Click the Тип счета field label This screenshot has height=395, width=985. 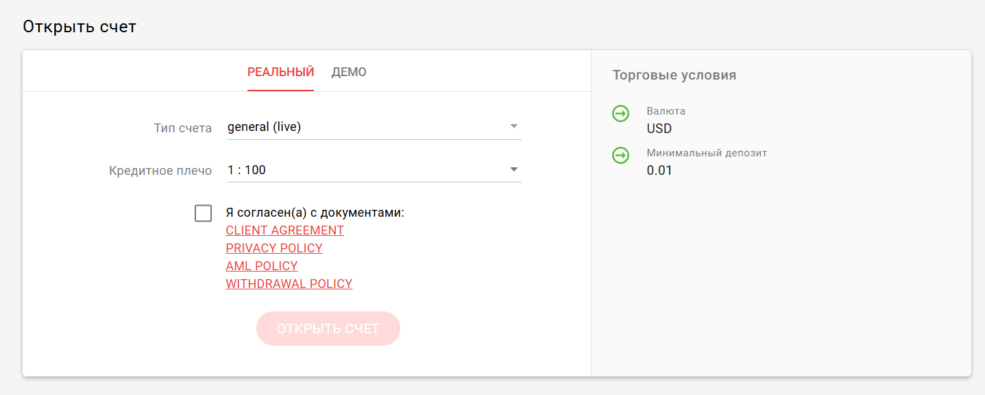coord(183,128)
